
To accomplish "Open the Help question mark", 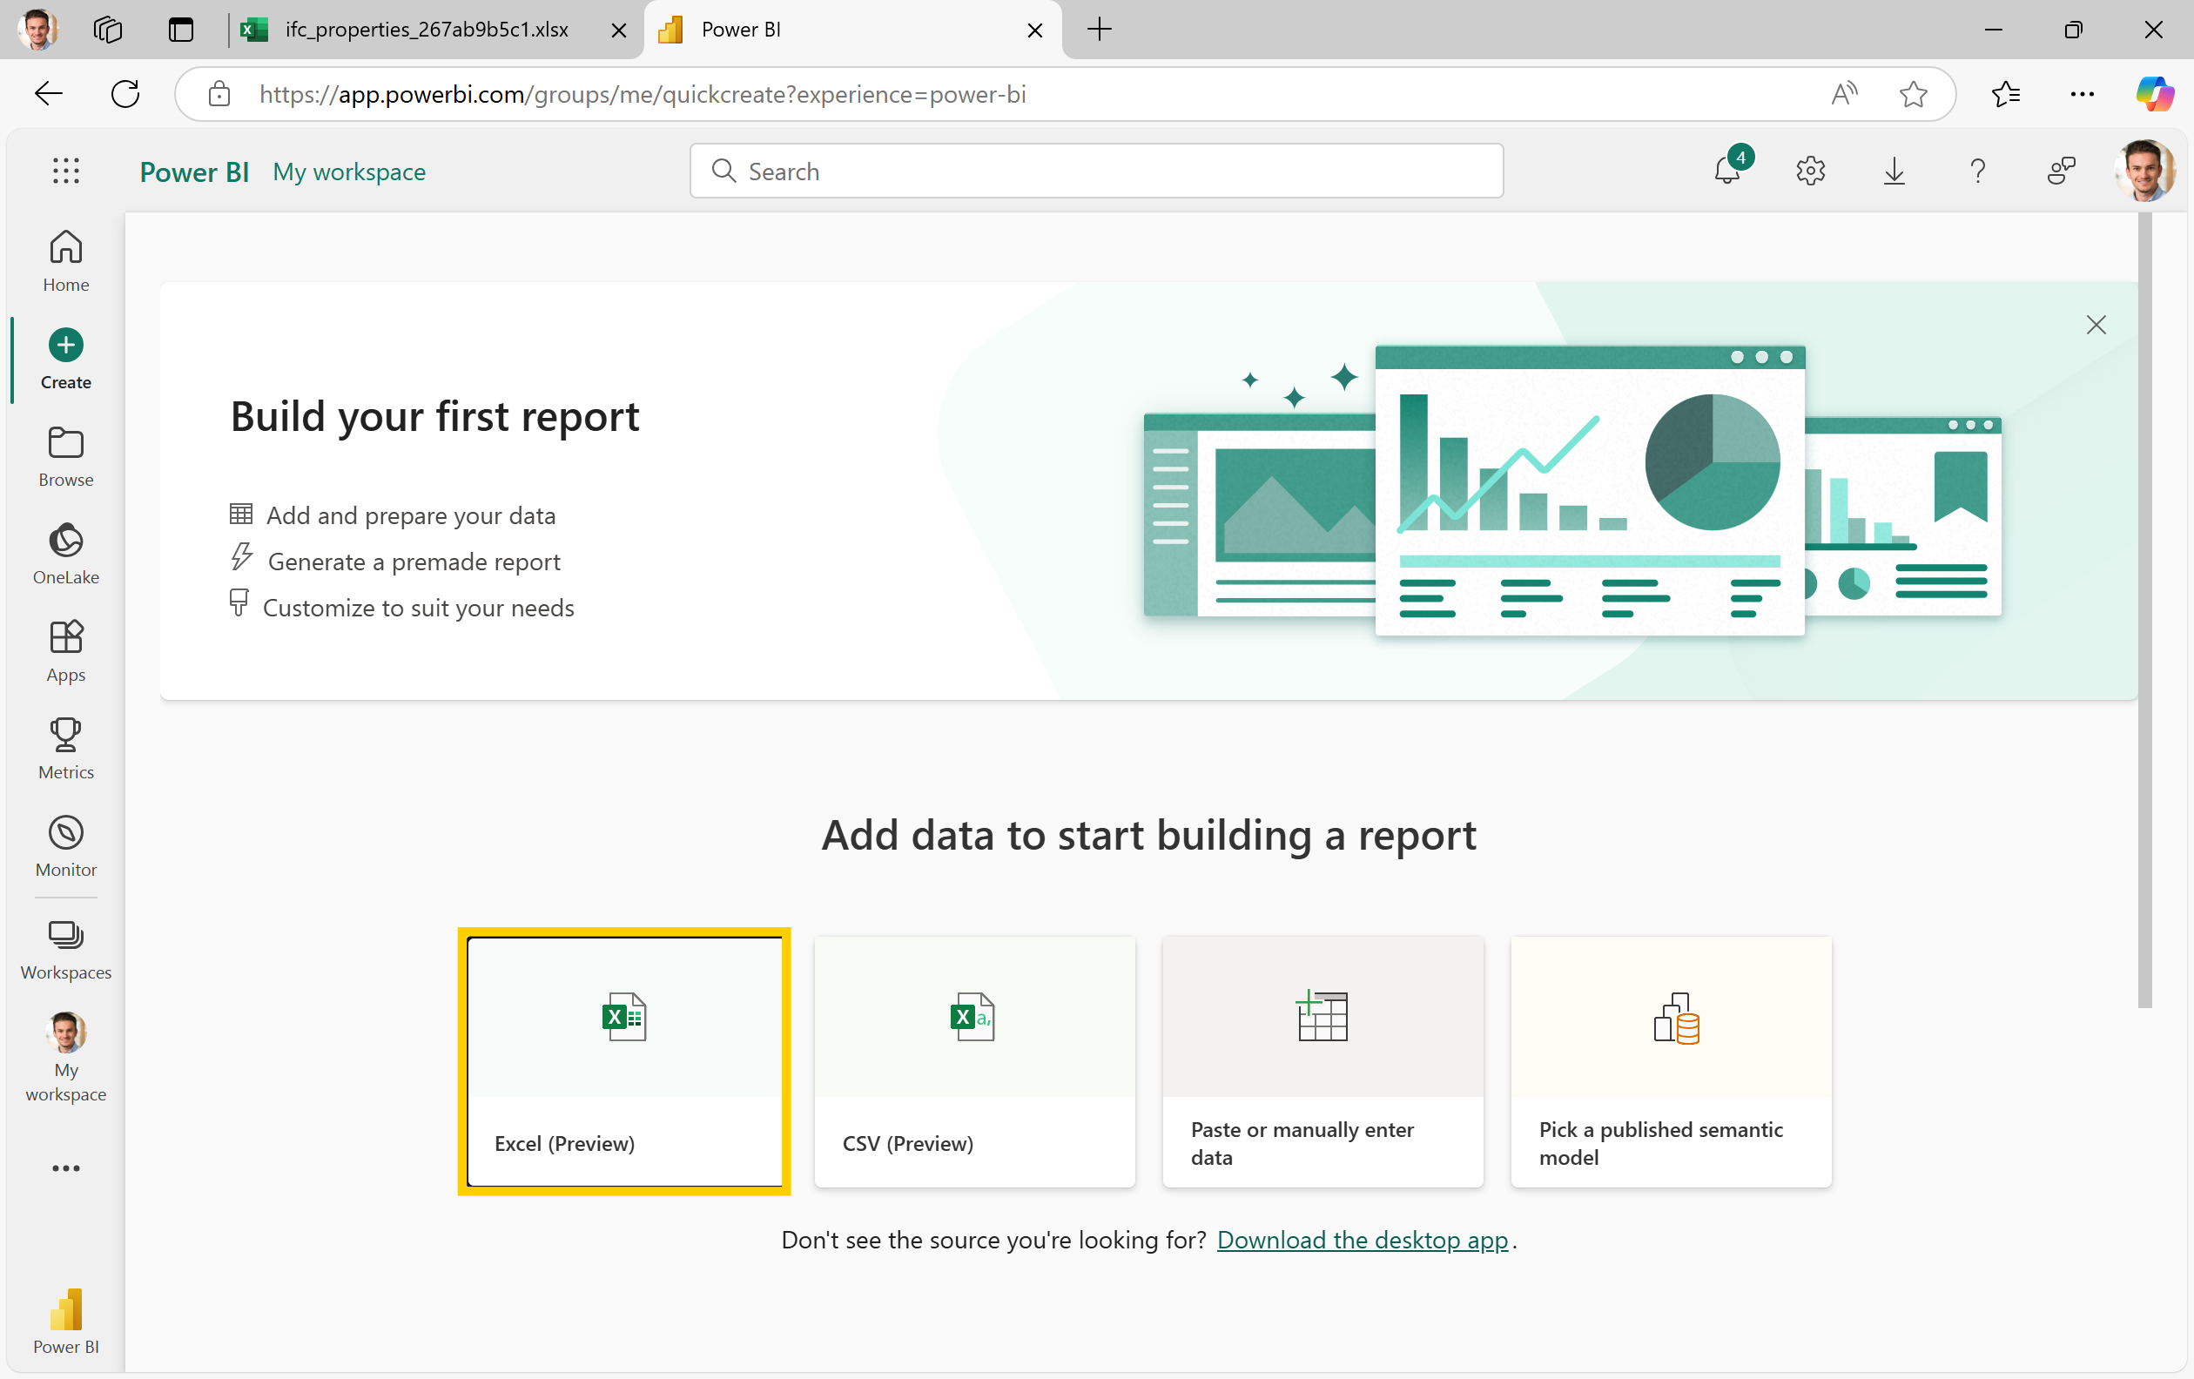I will tap(1977, 172).
